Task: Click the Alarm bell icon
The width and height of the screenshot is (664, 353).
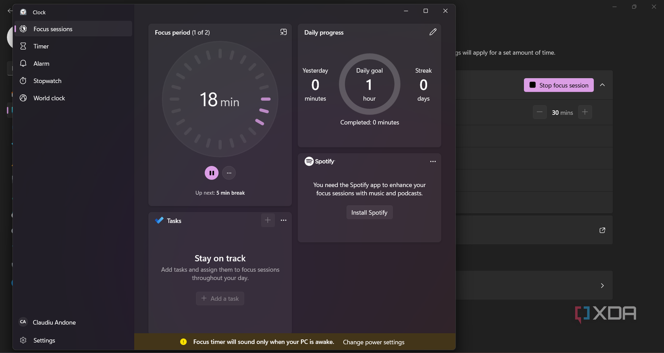Action: [x=23, y=63]
